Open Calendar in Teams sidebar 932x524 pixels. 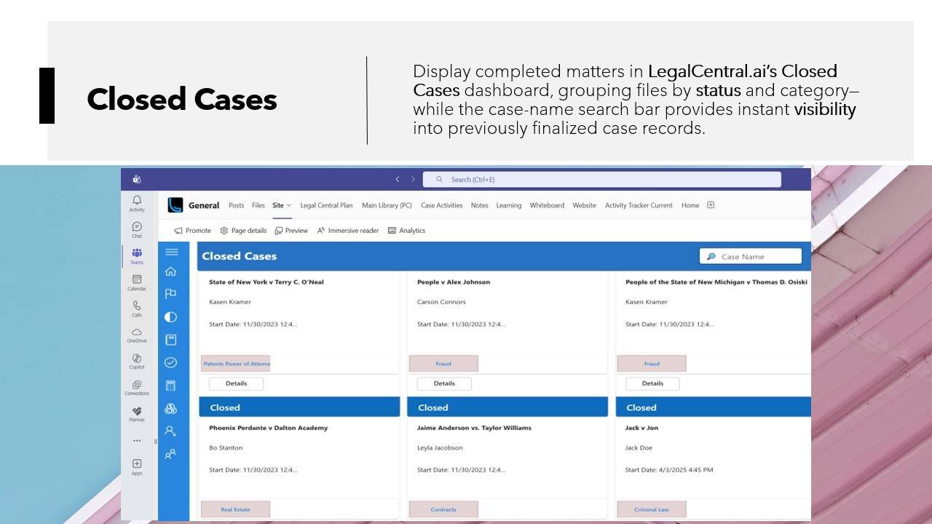(137, 282)
